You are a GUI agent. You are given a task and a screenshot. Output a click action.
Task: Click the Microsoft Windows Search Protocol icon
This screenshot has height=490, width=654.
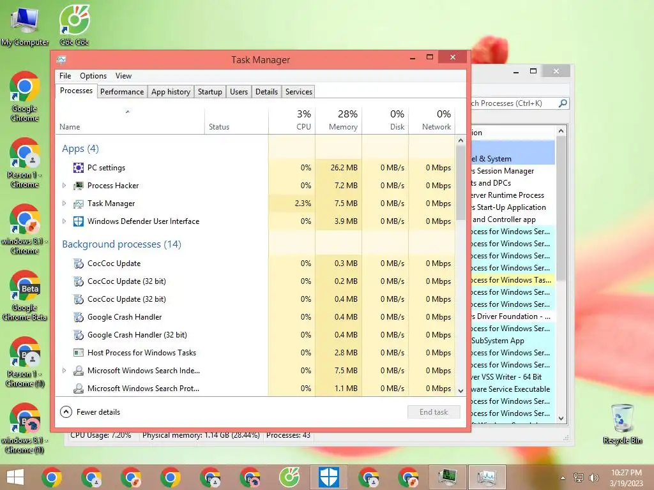tap(79, 389)
